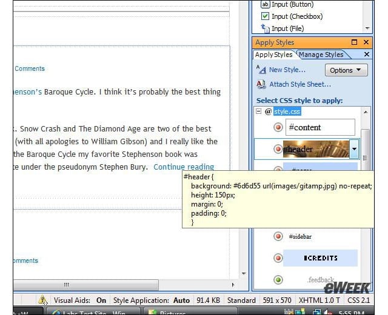The height and width of the screenshot is (315, 388).
Task: Click the New Style icon
Action: click(261, 70)
